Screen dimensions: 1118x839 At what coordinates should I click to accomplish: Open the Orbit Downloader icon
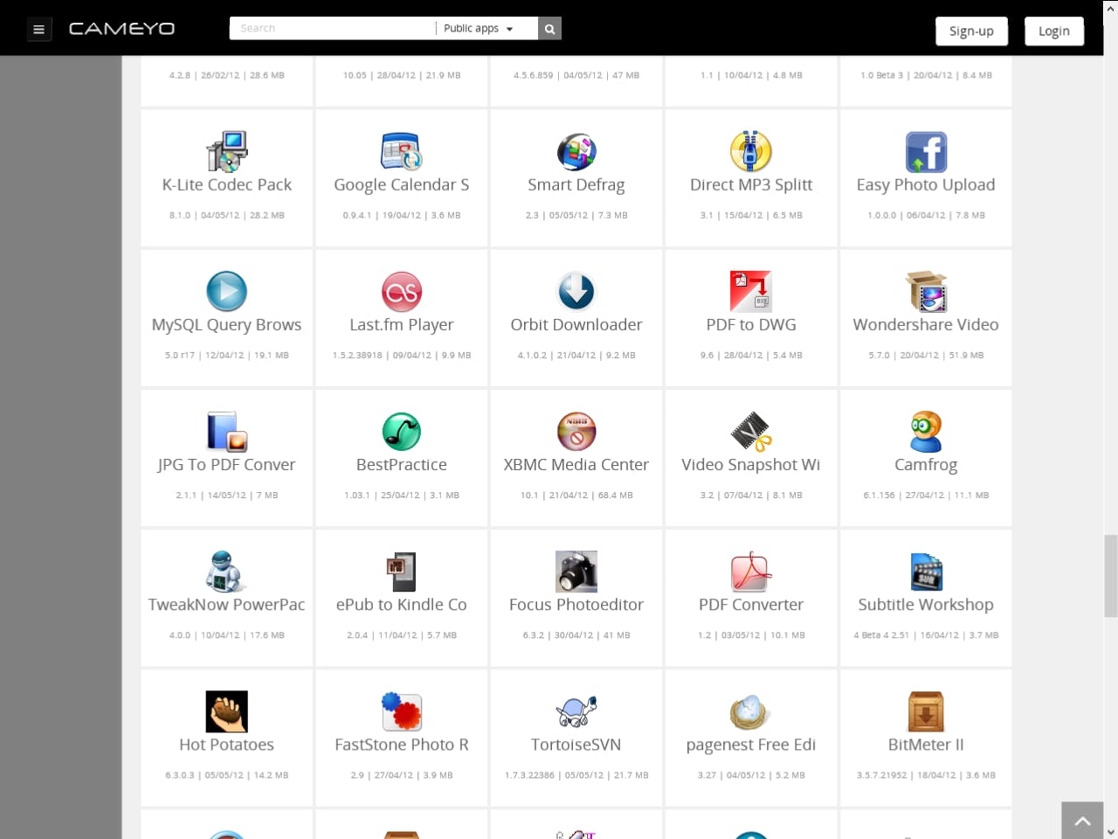(x=576, y=292)
